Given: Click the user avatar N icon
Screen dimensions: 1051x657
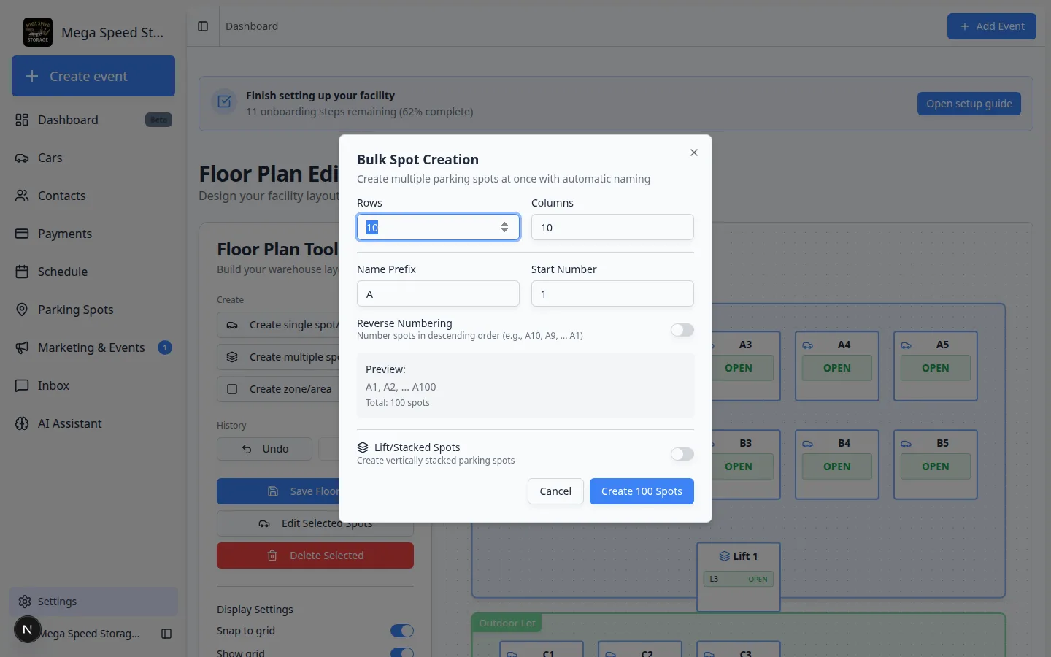Looking at the screenshot, I should pos(28,629).
